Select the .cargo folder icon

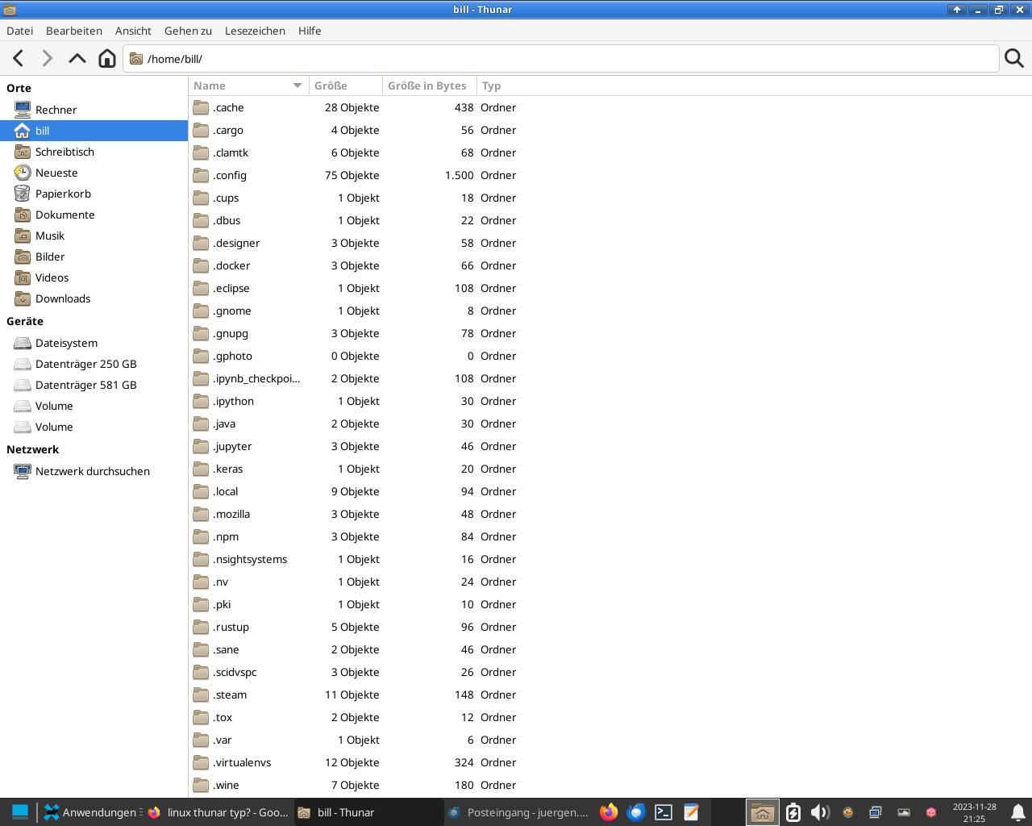tap(201, 130)
